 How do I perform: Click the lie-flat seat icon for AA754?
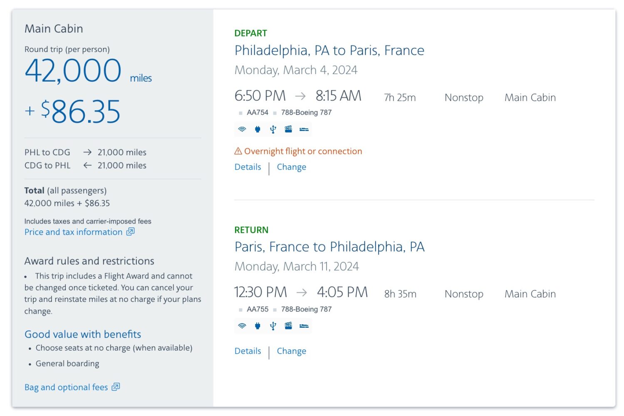pos(303,129)
